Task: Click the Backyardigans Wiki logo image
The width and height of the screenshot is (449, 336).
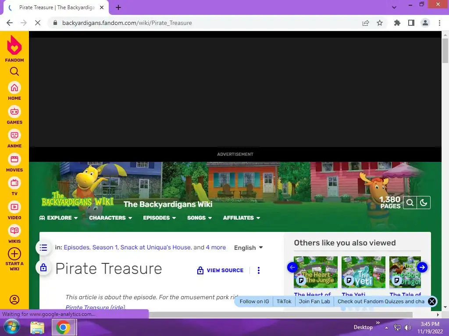Action: pos(78,199)
